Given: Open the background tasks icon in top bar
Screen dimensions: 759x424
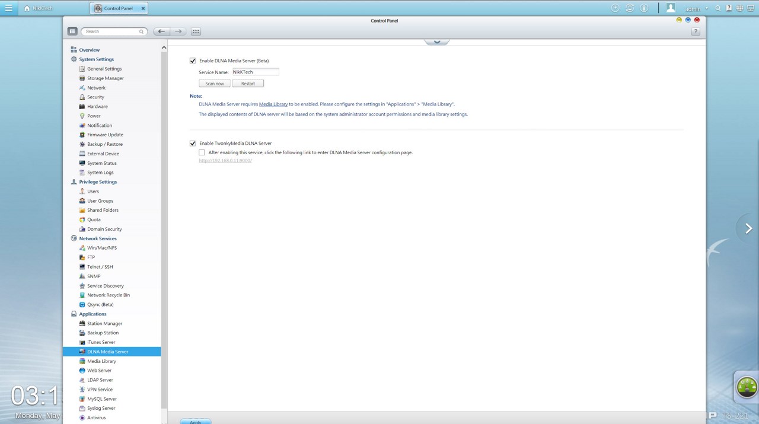Looking at the screenshot, I should (616, 8).
